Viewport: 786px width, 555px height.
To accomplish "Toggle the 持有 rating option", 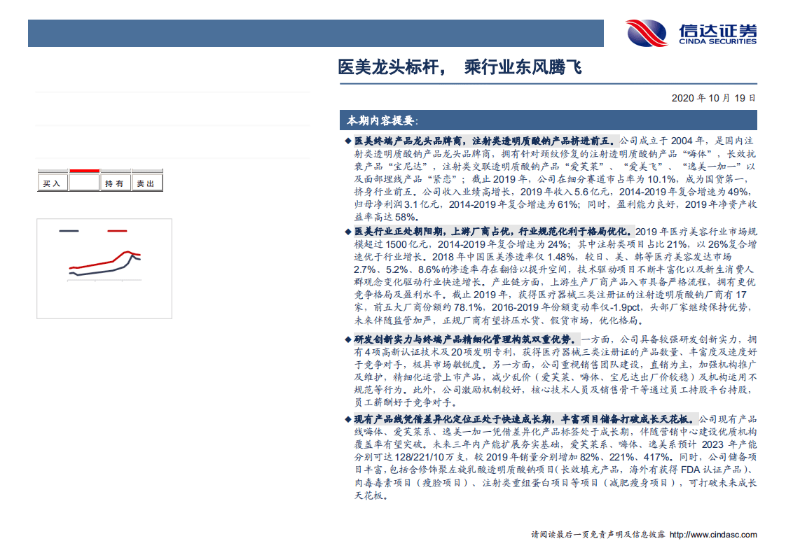I will 114,183.
